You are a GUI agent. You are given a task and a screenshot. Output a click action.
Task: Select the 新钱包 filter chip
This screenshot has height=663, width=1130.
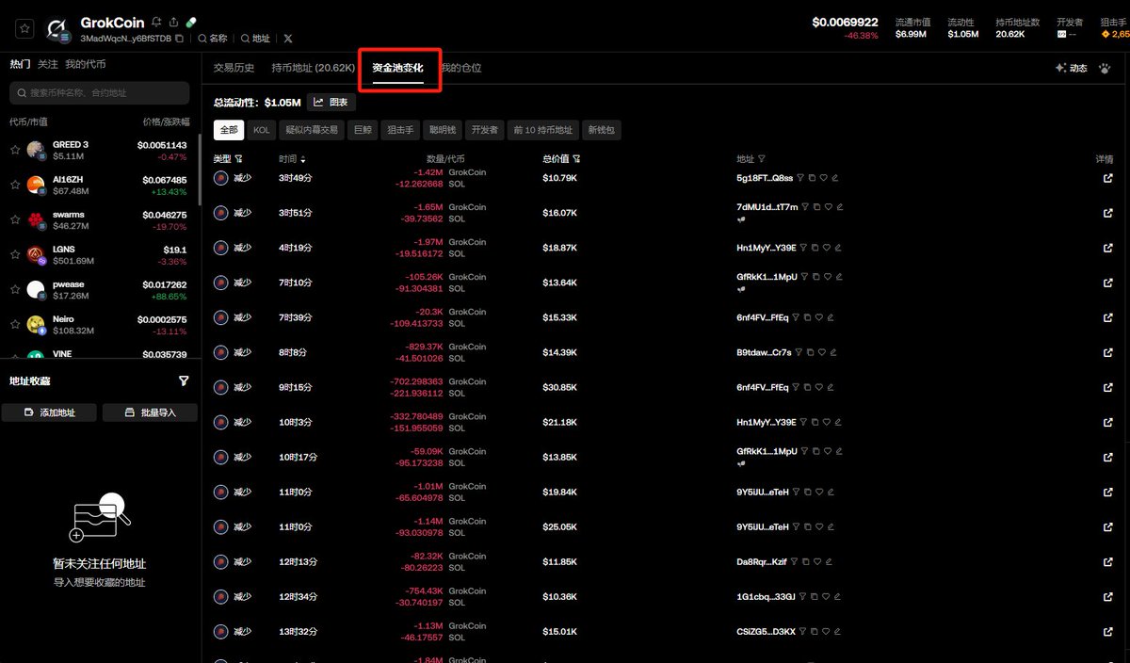[603, 130]
